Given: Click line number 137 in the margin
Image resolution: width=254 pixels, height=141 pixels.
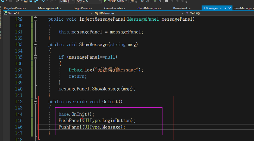Looking at the screenshot, I should coord(19,70).
